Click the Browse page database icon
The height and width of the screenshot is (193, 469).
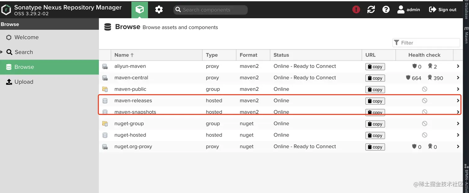click(x=107, y=27)
